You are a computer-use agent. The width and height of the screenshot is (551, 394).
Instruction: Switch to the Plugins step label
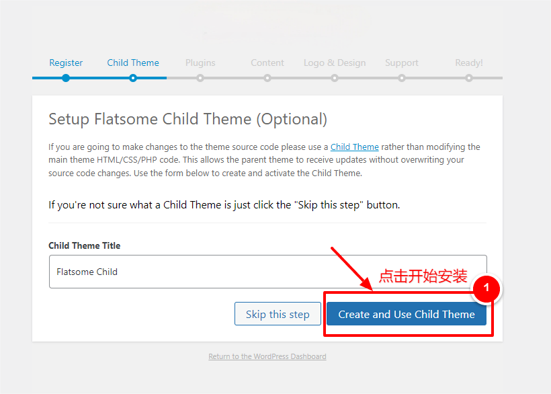[200, 63]
